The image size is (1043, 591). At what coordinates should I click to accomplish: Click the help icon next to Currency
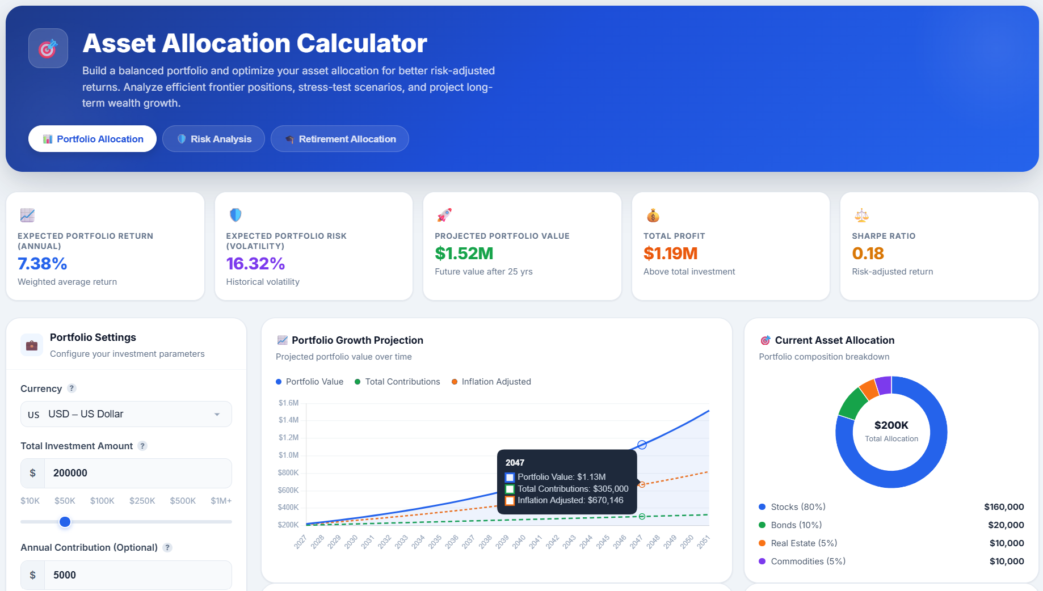(72, 389)
